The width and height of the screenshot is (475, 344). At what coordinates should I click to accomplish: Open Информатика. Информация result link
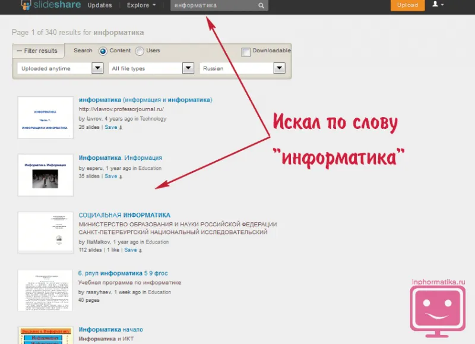point(121,157)
